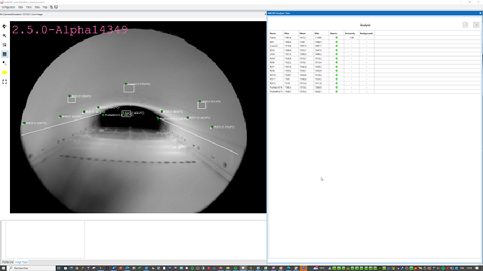Select the BW1 row name cell
Viewport: 483px width, 271px height.
click(x=276, y=42)
